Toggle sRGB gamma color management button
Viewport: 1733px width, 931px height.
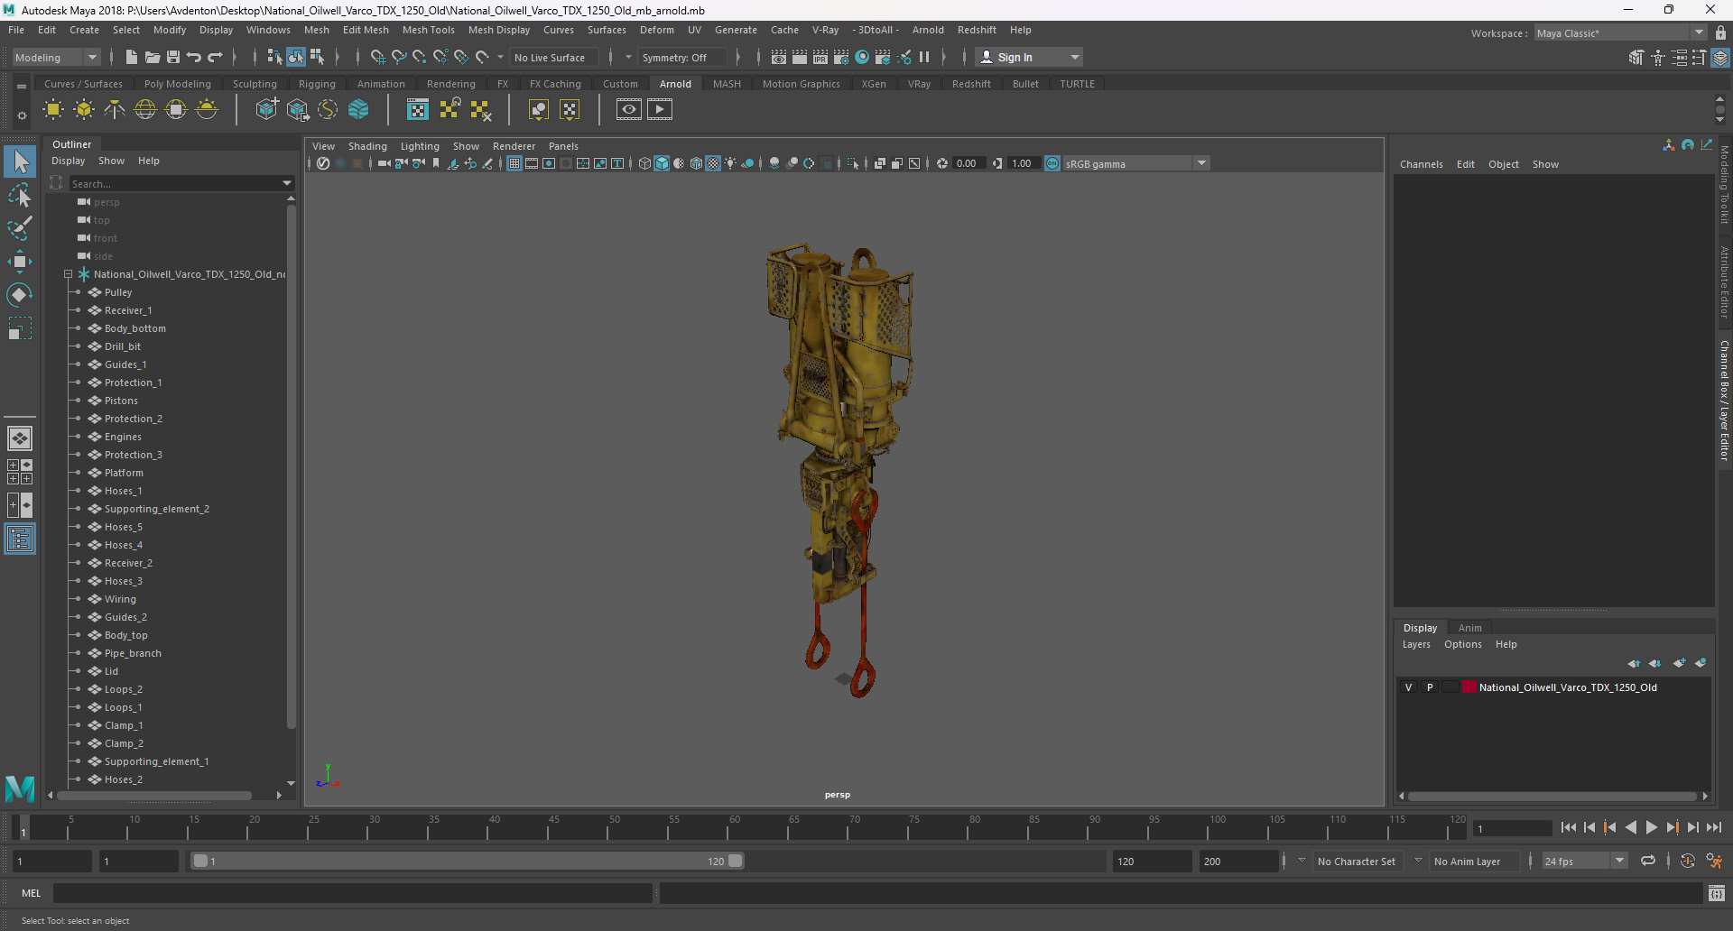[x=1052, y=163]
